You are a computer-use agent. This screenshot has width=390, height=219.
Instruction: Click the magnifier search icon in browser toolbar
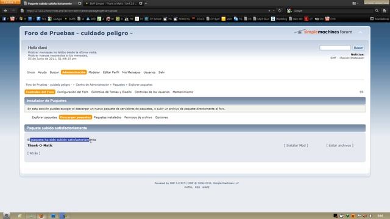377,11
